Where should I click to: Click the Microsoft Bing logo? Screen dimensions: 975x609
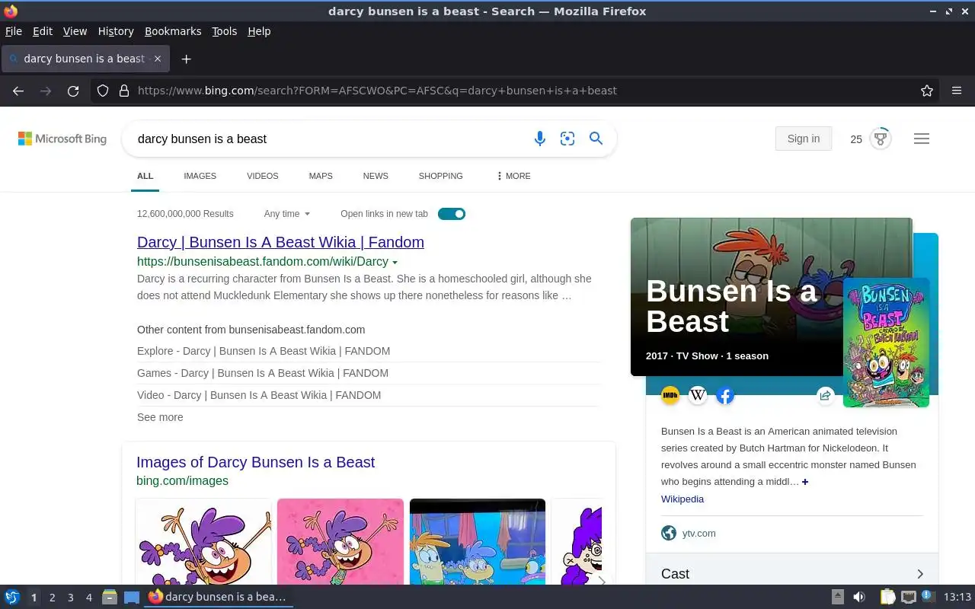coord(62,139)
